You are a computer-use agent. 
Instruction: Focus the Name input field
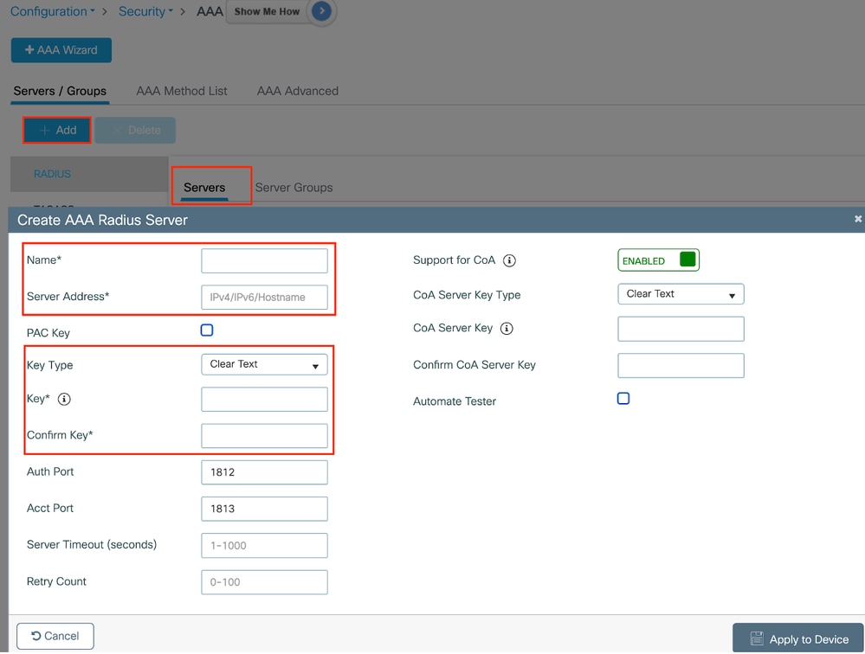(x=264, y=260)
